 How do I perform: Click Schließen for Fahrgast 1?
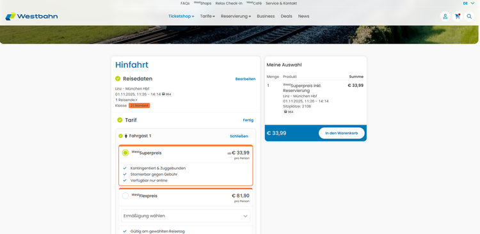(x=239, y=136)
